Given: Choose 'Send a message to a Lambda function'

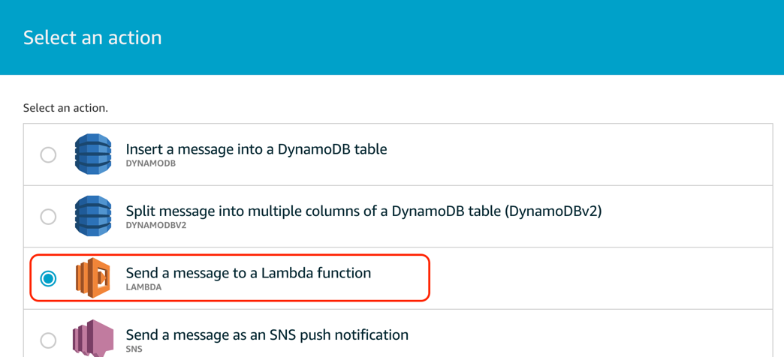Looking at the screenshot, I should coord(249,272).
